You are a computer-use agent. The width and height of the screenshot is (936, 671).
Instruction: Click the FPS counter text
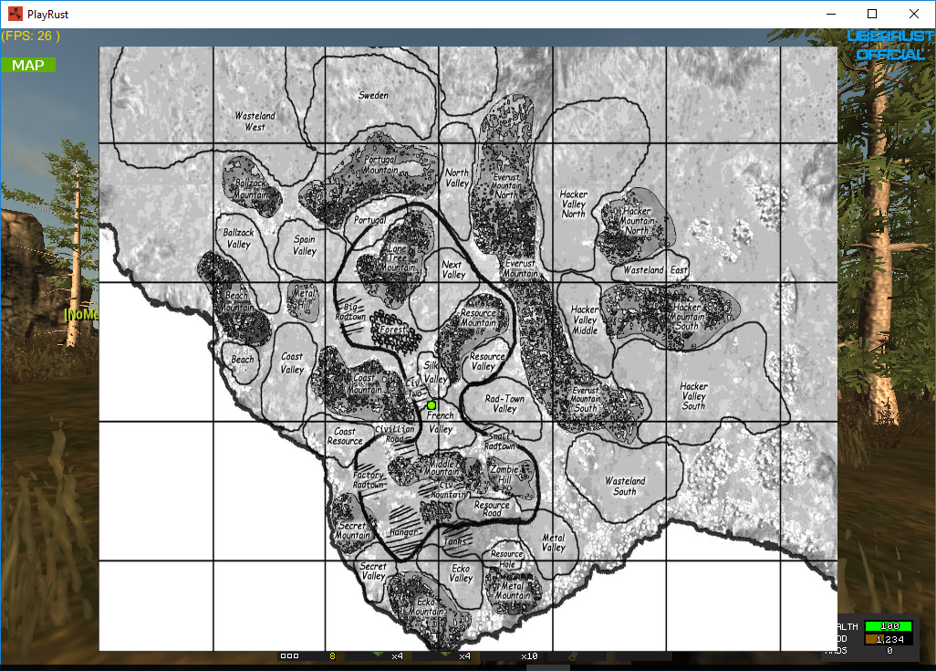(x=31, y=36)
